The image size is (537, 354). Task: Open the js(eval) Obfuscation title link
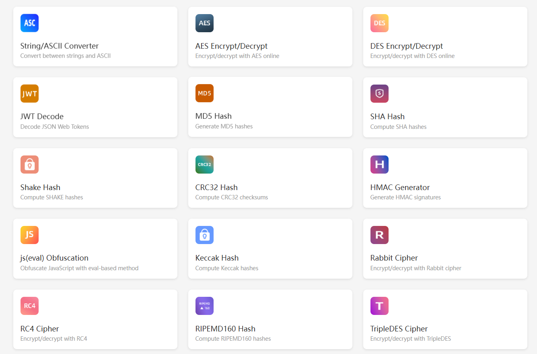click(54, 258)
